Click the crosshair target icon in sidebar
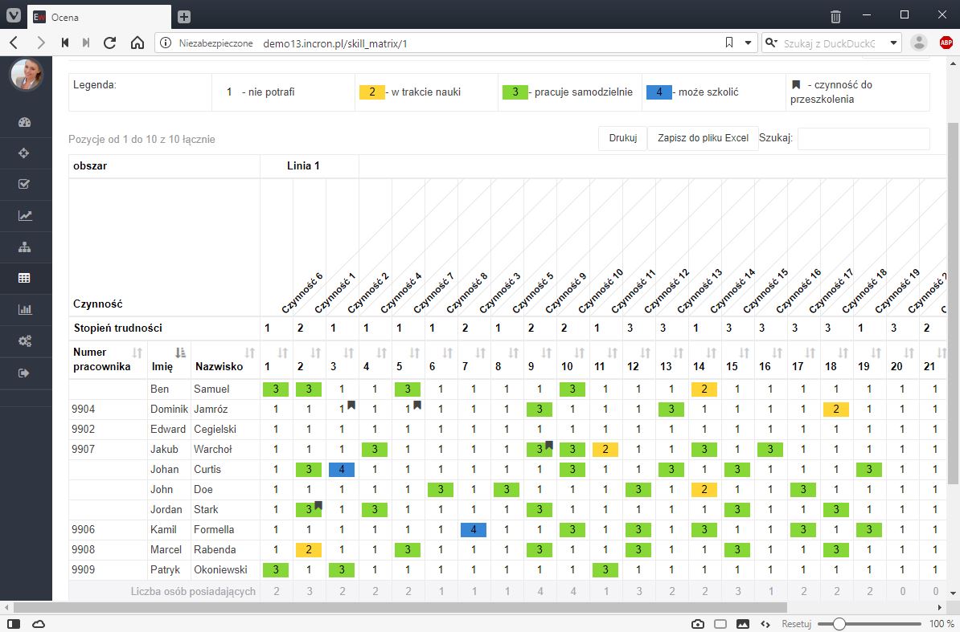The width and height of the screenshot is (960, 632). (x=24, y=153)
